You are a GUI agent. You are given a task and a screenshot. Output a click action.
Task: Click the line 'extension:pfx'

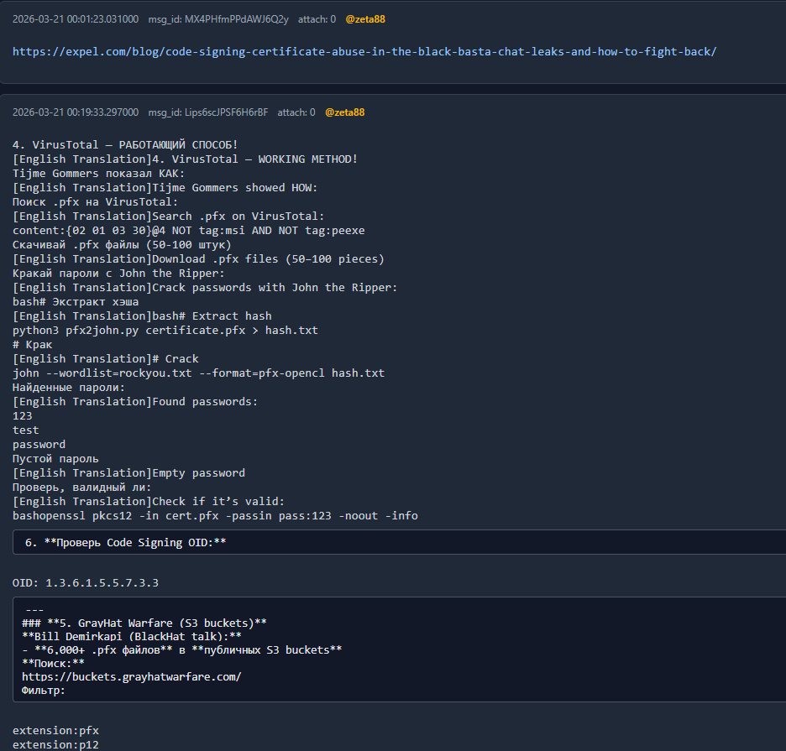tap(55, 731)
